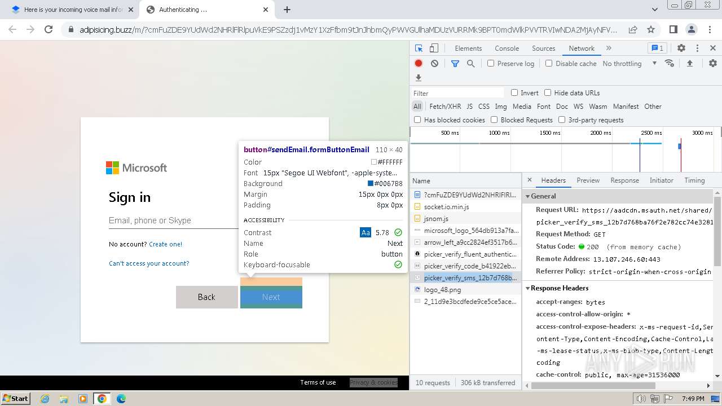Open the network search magnifier
The width and height of the screenshot is (722, 406).
[471, 64]
